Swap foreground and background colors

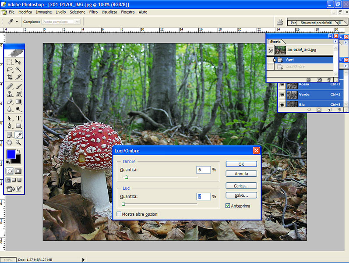[19, 151]
